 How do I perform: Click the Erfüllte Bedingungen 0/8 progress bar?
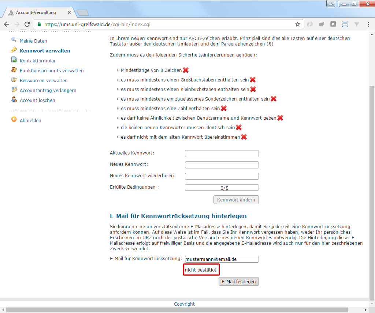coord(222,188)
